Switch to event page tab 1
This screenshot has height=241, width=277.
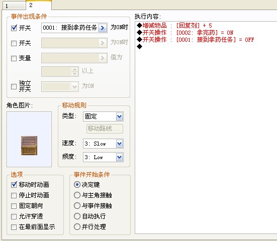click(x=14, y=6)
